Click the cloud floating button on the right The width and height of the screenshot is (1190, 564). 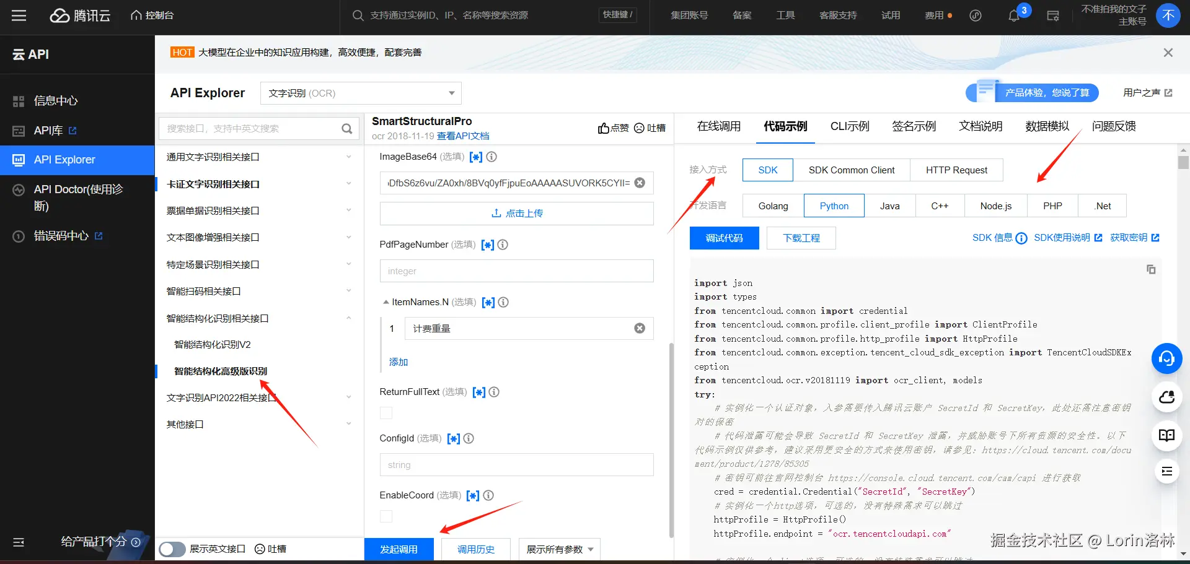click(x=1167, y=397)
